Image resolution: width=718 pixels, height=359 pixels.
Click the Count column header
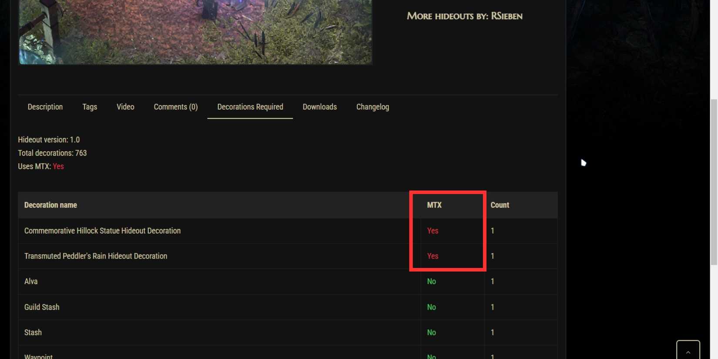coord(500,205)
